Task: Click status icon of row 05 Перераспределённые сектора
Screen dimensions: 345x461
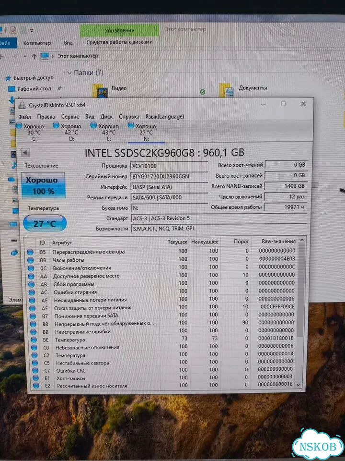Action: tap(30, 252)
